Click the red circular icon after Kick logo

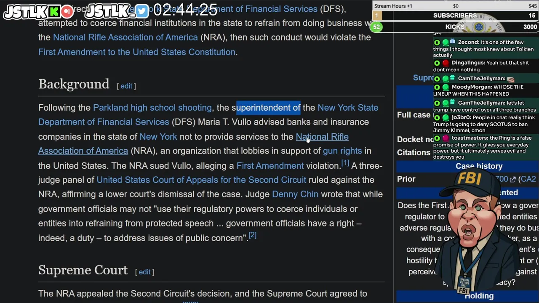pyautogui.click(x=67, y=11)
